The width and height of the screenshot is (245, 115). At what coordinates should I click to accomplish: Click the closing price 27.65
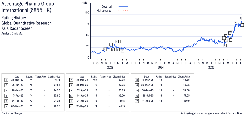click(x=56, y=85)
